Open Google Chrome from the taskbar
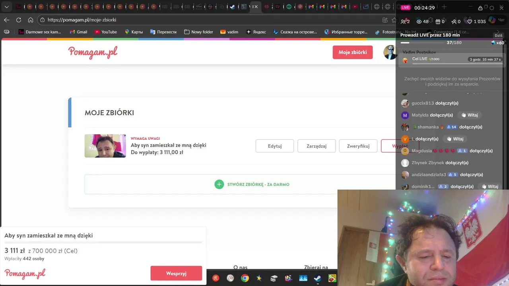This screenshot has width=509, height=286. tap(245, 278)
